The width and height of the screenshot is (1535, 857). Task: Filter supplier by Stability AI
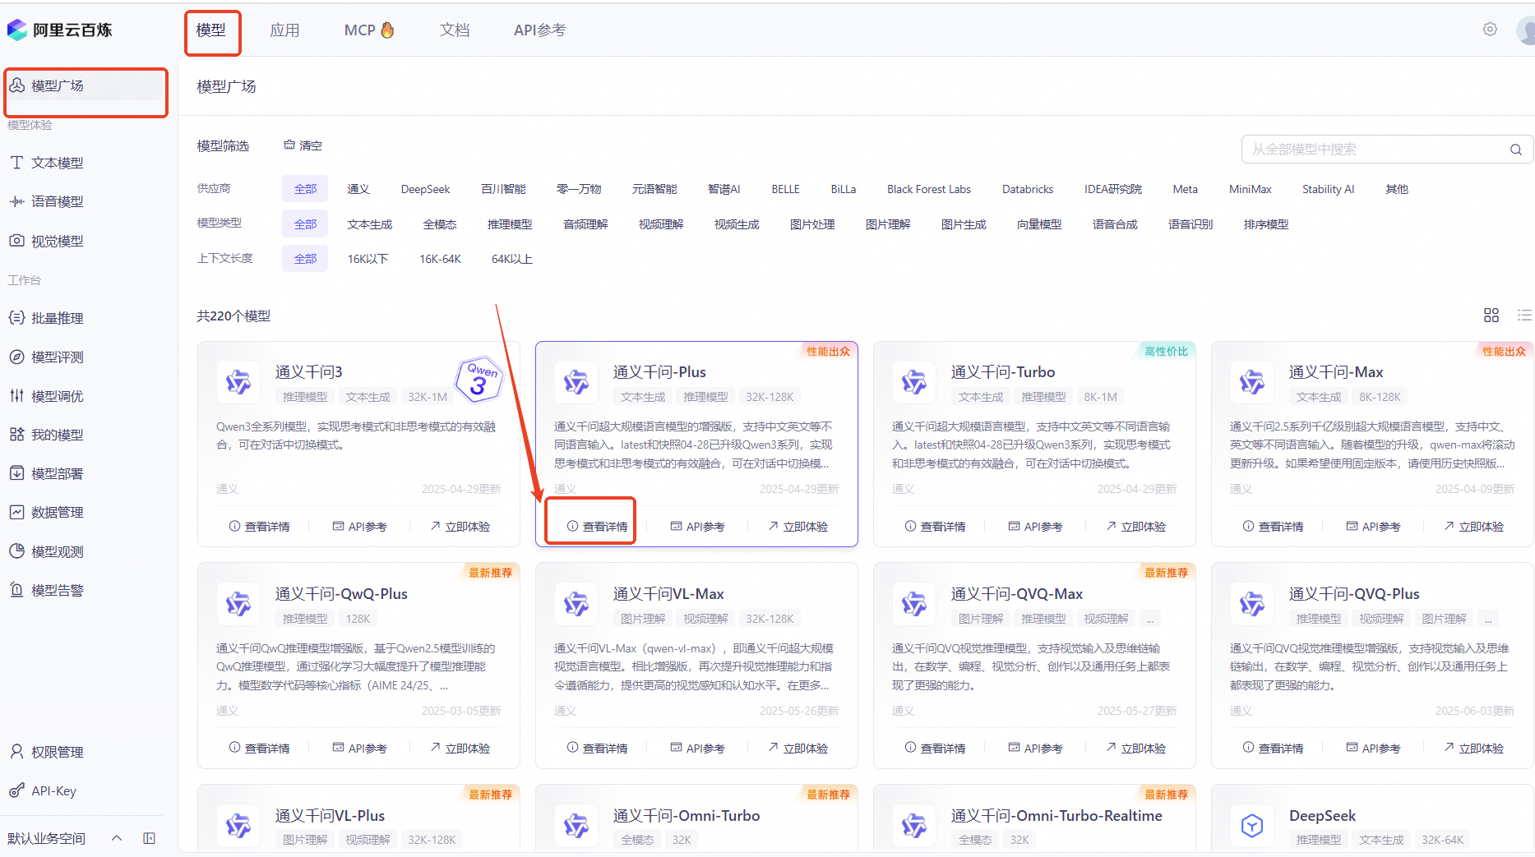(x=1328, y=189)
